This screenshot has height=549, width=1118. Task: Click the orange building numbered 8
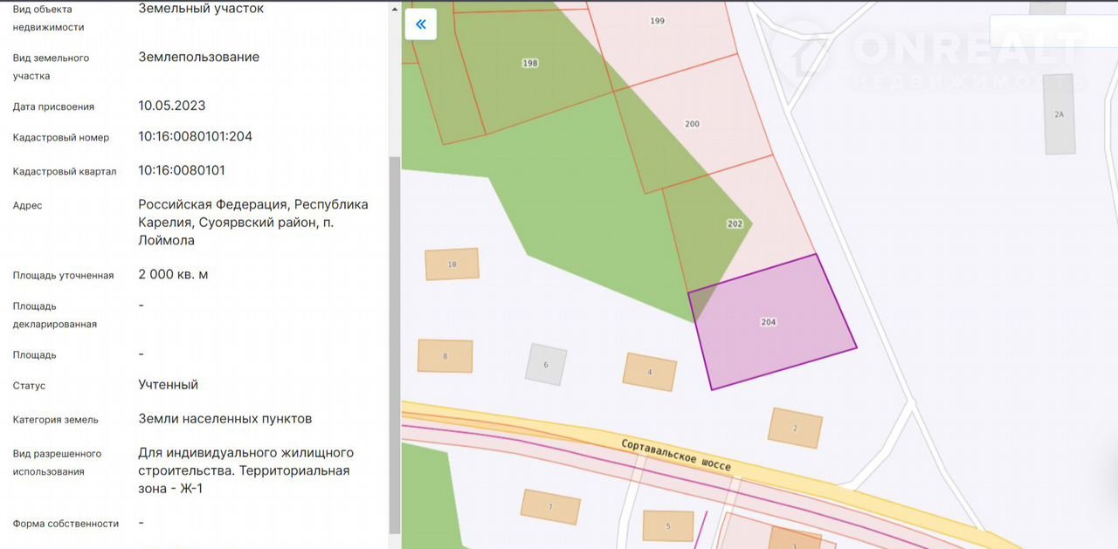(445, 356)
